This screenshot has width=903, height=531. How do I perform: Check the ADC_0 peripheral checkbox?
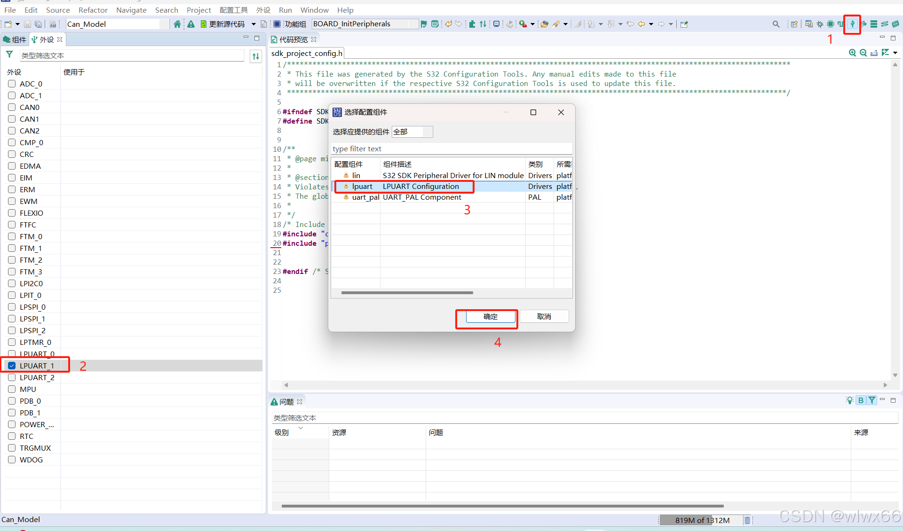coord(12,84)
